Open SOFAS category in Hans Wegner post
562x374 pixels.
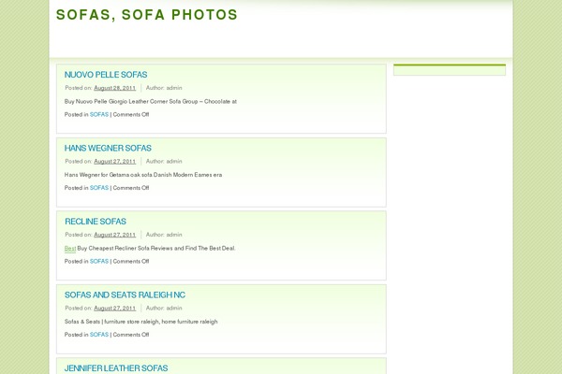tap(99, 188)
